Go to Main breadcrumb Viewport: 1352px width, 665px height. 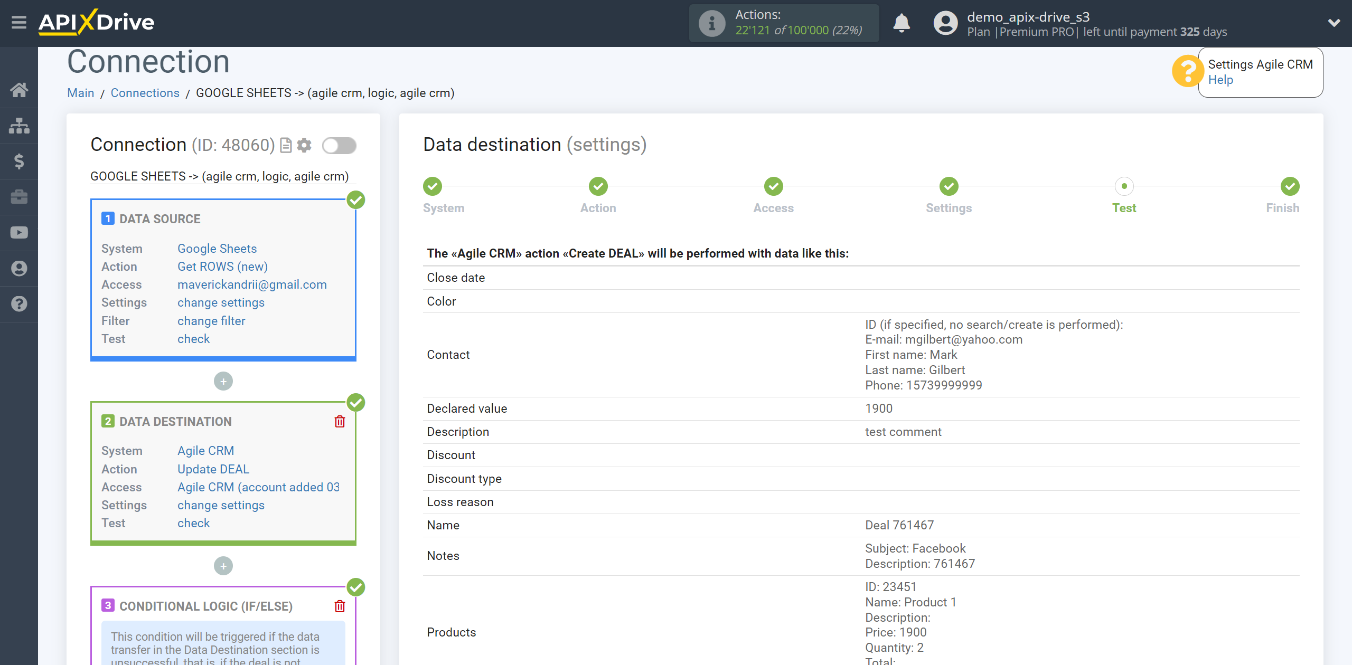click(x=80, y=93)
